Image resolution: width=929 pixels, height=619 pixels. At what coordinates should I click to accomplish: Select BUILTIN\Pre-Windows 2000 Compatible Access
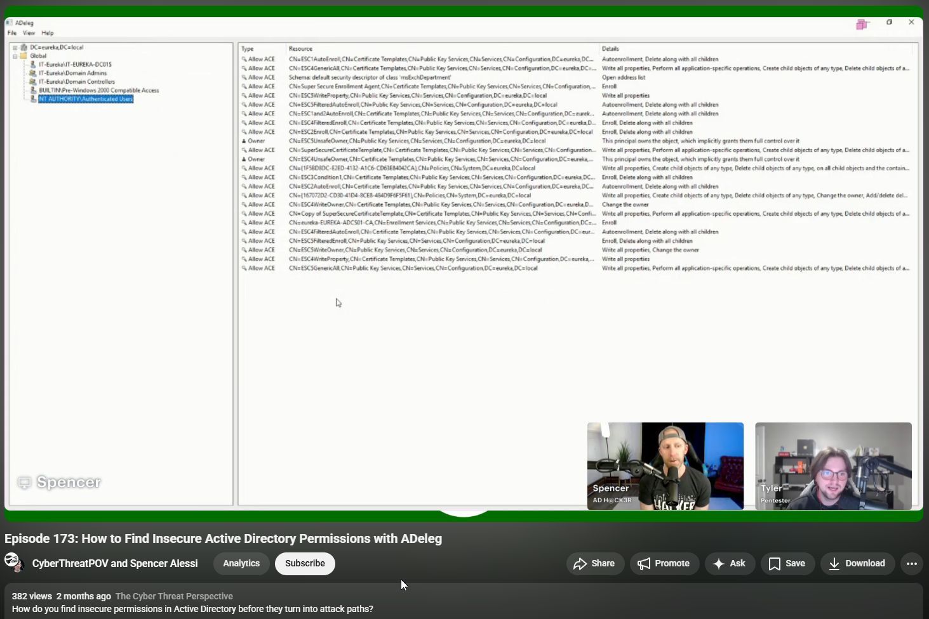tap(99, 90)
